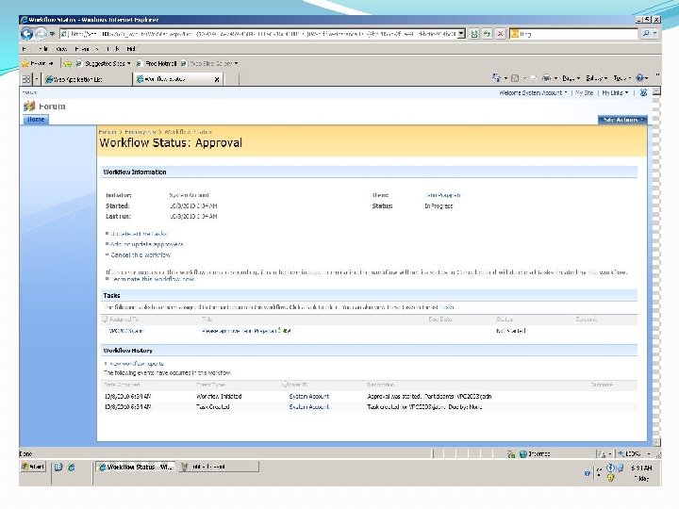Click Terminate this workflow now link
Viewport: 679px width, 509px height.
pos(154,279)
